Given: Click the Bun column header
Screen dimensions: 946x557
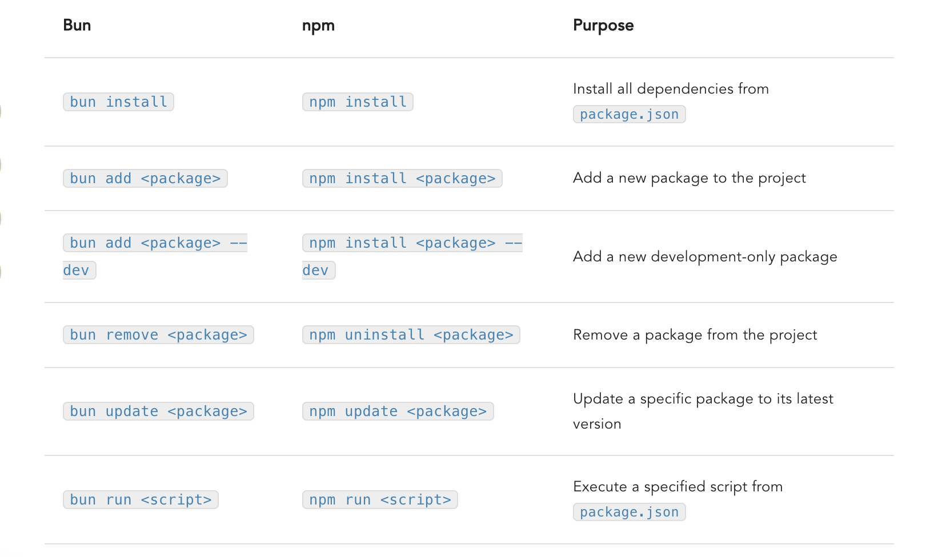Looking at the screenshot, I should (77, 26).
